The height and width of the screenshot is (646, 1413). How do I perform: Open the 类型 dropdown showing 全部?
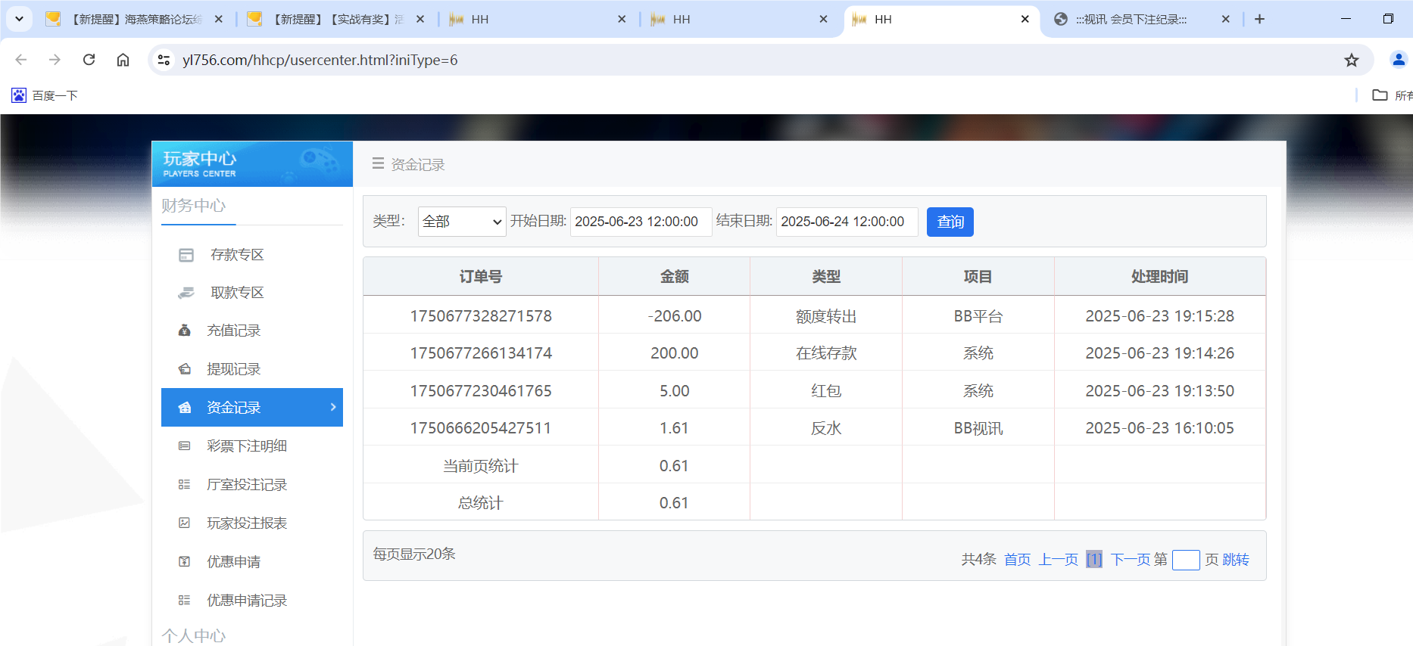tap(461, 222)
